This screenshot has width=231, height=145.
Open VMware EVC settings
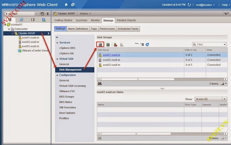pyautogui.click(x=67, y=91)
